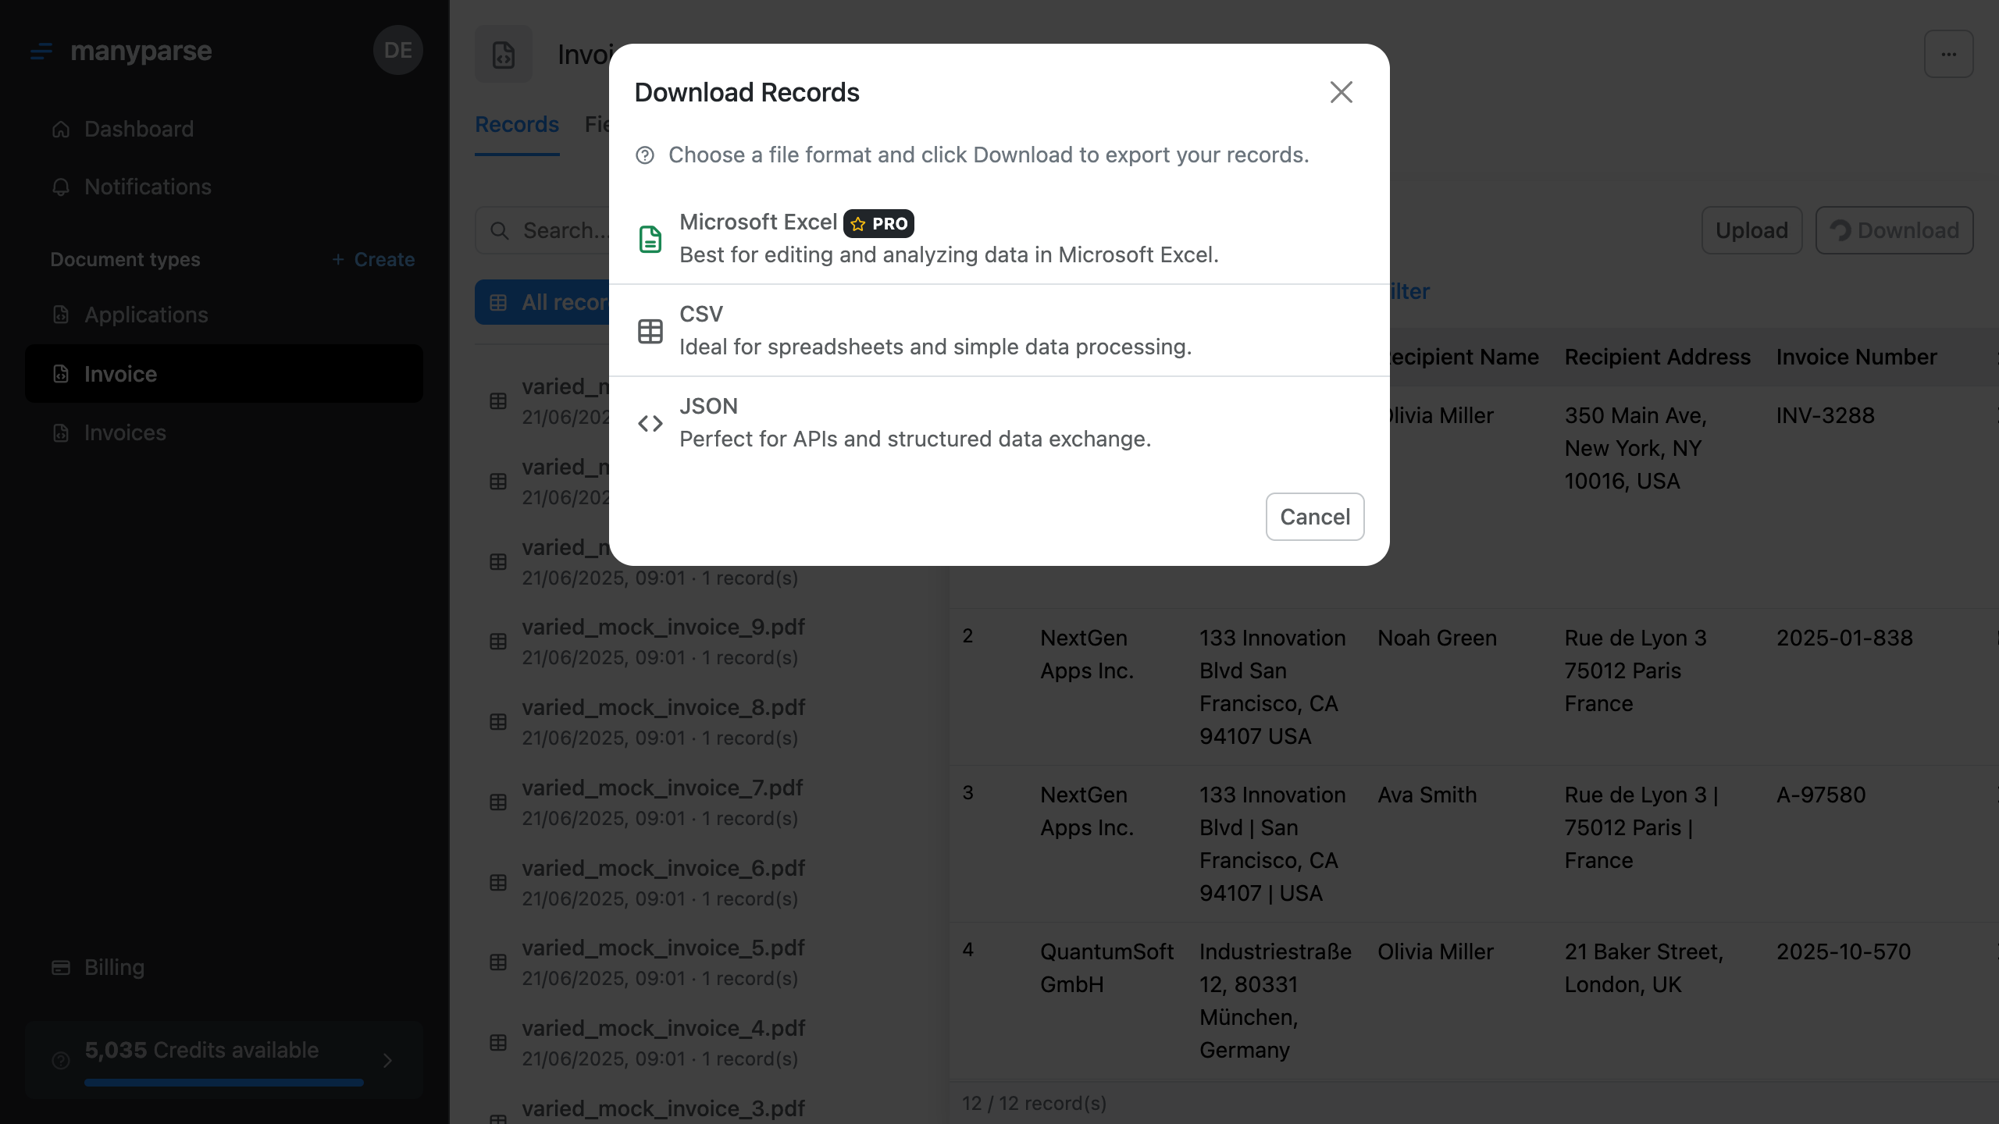Image resolution: width=1999 pixels, height=1124 pixels.
Task: Click the PRO star badge
Action: tap(878, 224)
